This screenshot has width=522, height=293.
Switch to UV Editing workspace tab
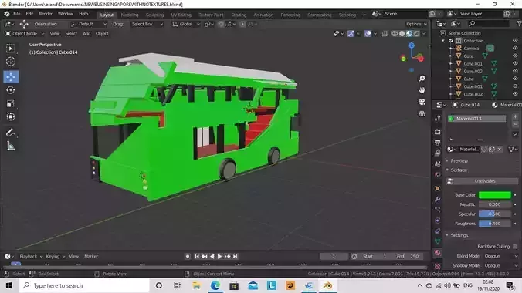tap(181, 15)
